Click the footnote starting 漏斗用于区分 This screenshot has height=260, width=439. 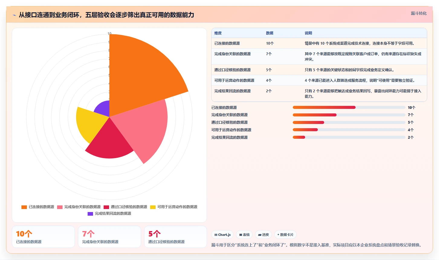317,245
